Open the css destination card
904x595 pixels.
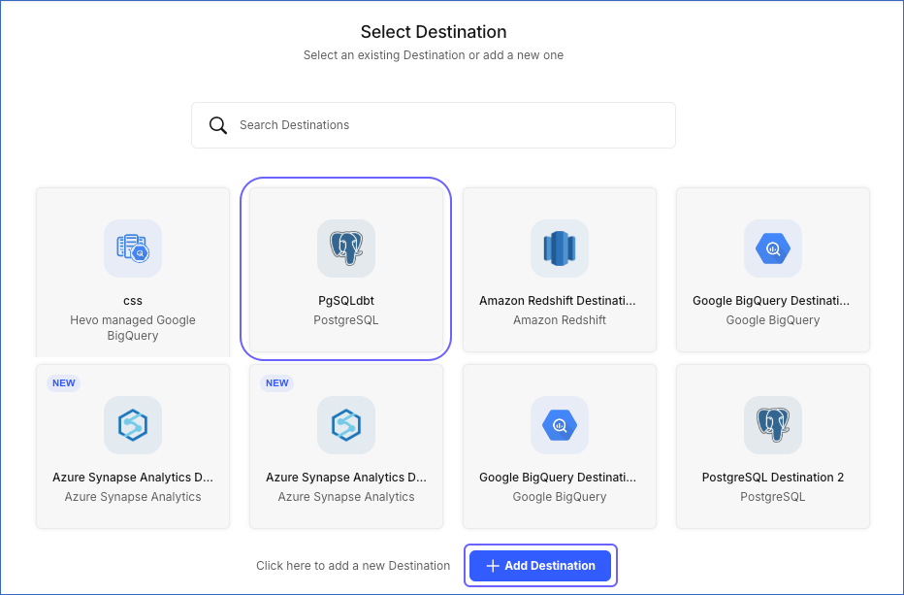click(132, 270)
